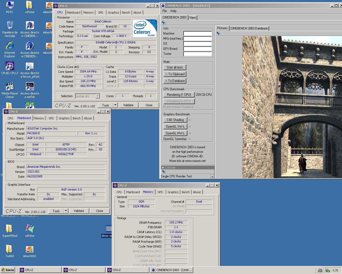The width and height of the screenshot is (342, 274).
Task: Run the OpenGL HW-L test
Action: tap(175, 133)
